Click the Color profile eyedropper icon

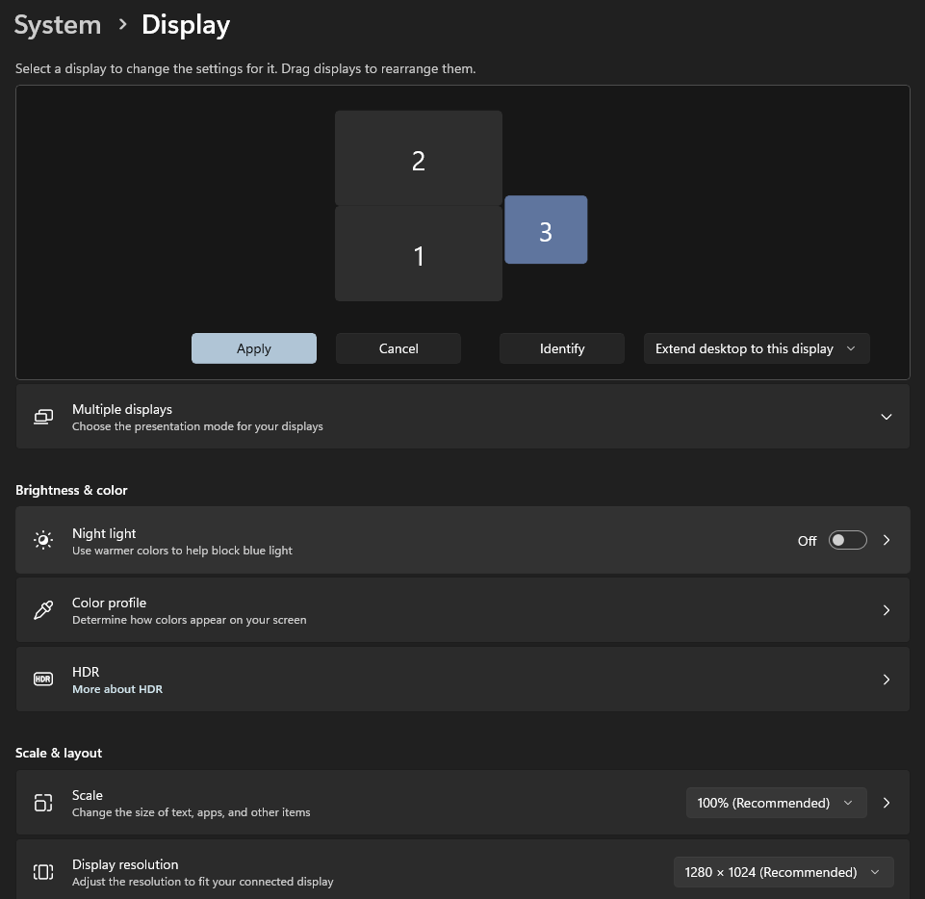43,610
